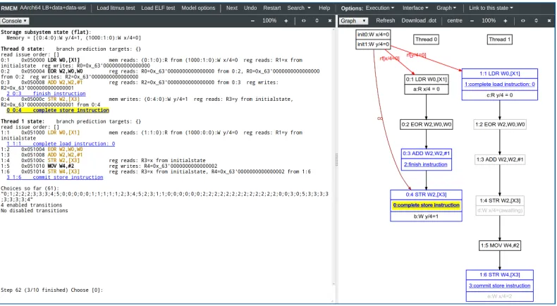Click 'Choices so far (61):' text
Viewport: 557px width, 306px height.
[30, 188]
